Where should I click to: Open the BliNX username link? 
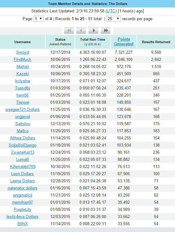(23, 224)
